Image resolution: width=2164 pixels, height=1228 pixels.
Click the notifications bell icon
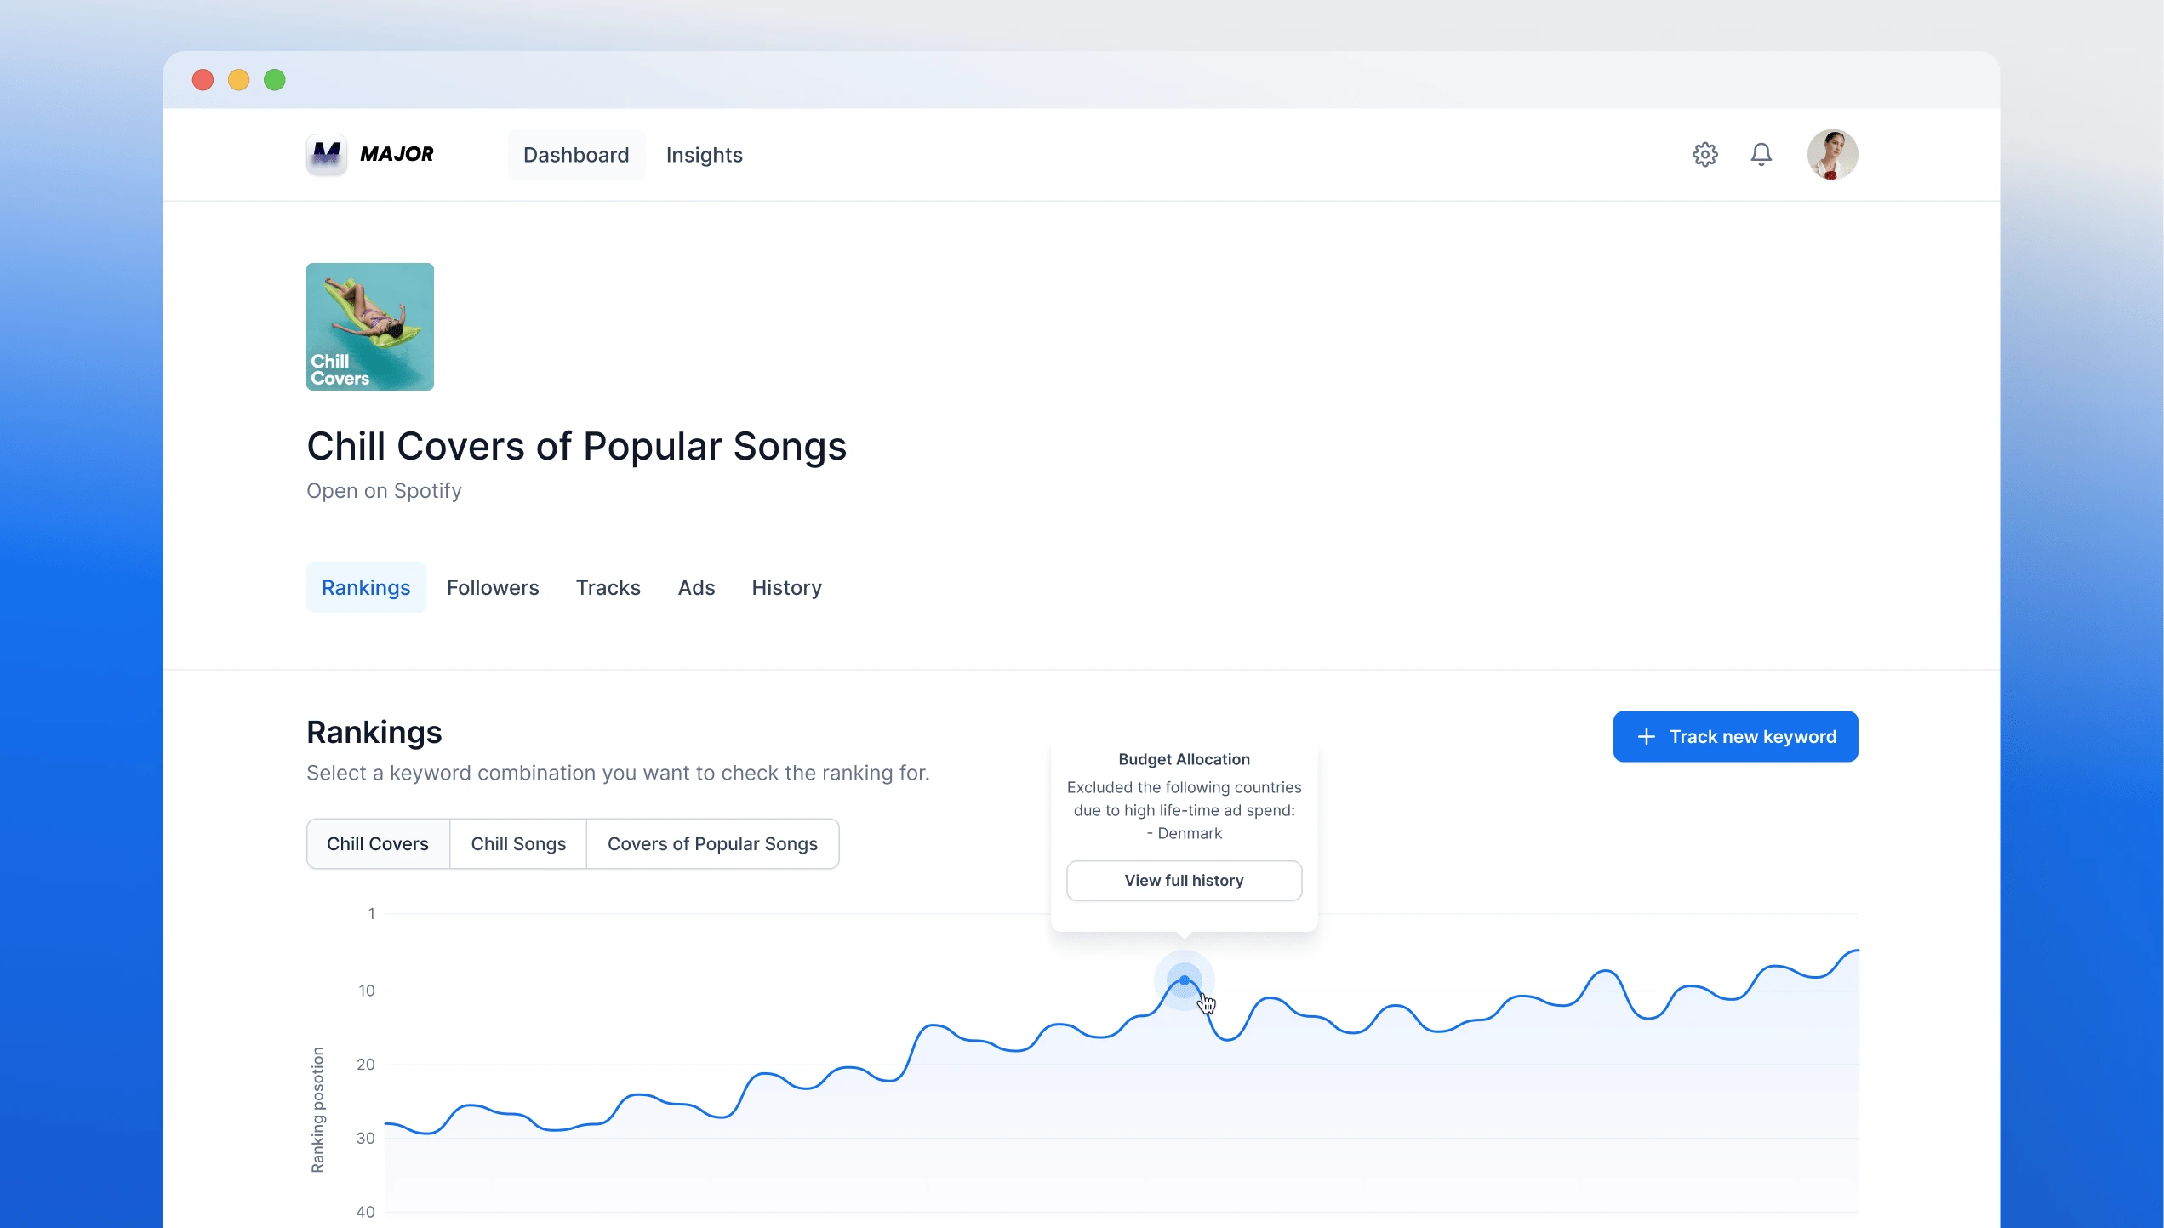1761,155
